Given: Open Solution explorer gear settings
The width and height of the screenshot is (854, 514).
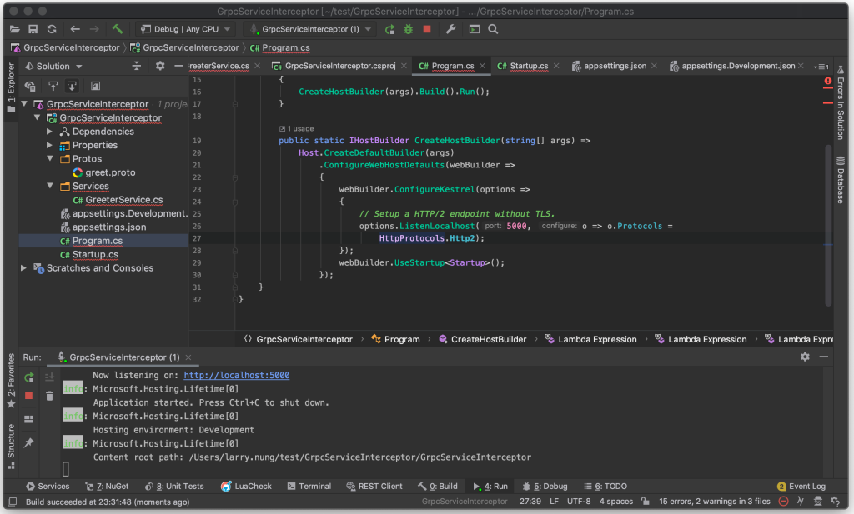Looking at the screenshot, I should click(159, 66).
